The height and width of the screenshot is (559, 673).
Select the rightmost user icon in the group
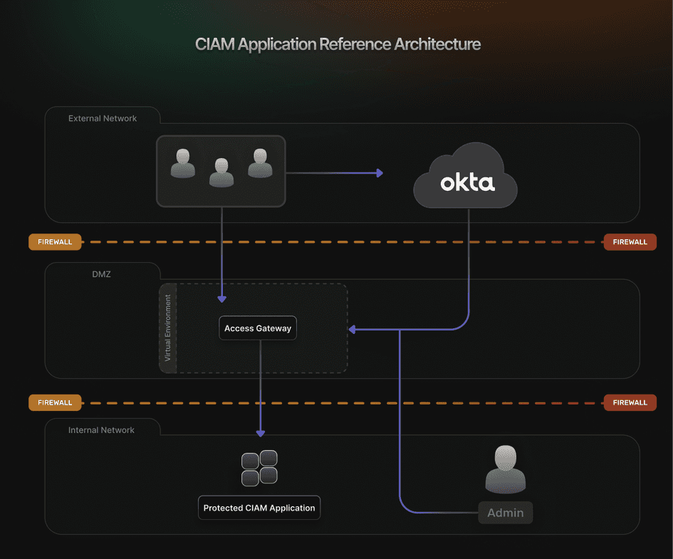[x=260, y=165]
